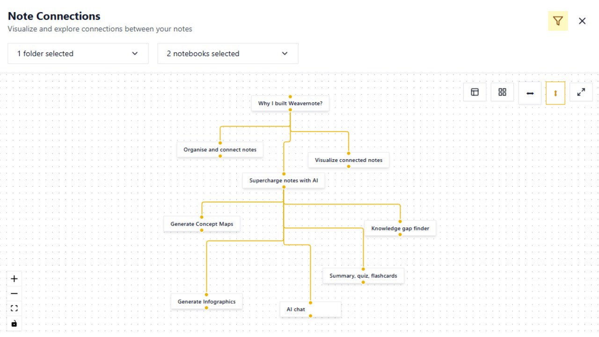
Task: Close the Note Connections panel
Action: pyautogui.click(x=582, y=21)
